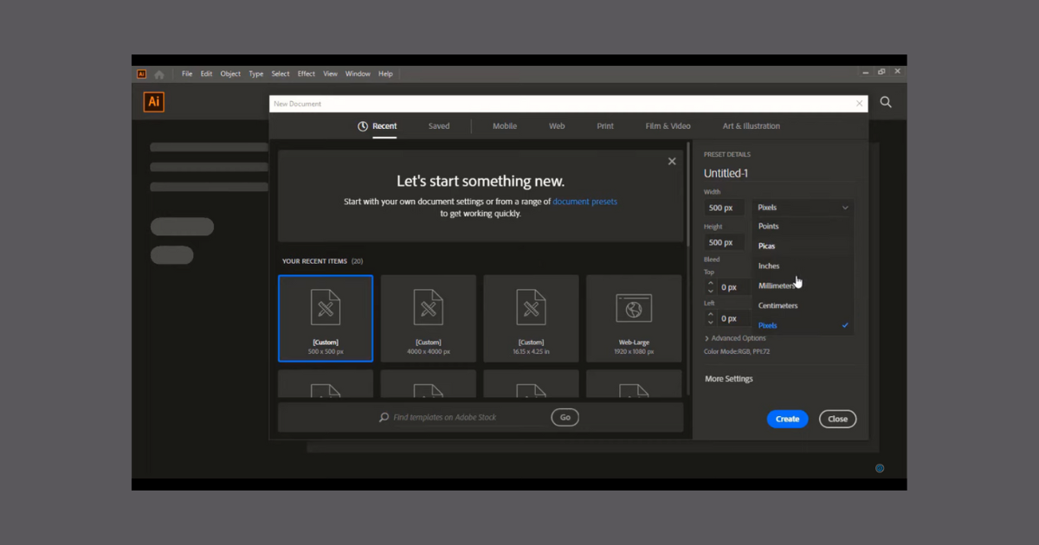Image resolution: width=1039 pixels, height=545 pixels.
Task: Open the Edit menu
Action: point(206,74)
